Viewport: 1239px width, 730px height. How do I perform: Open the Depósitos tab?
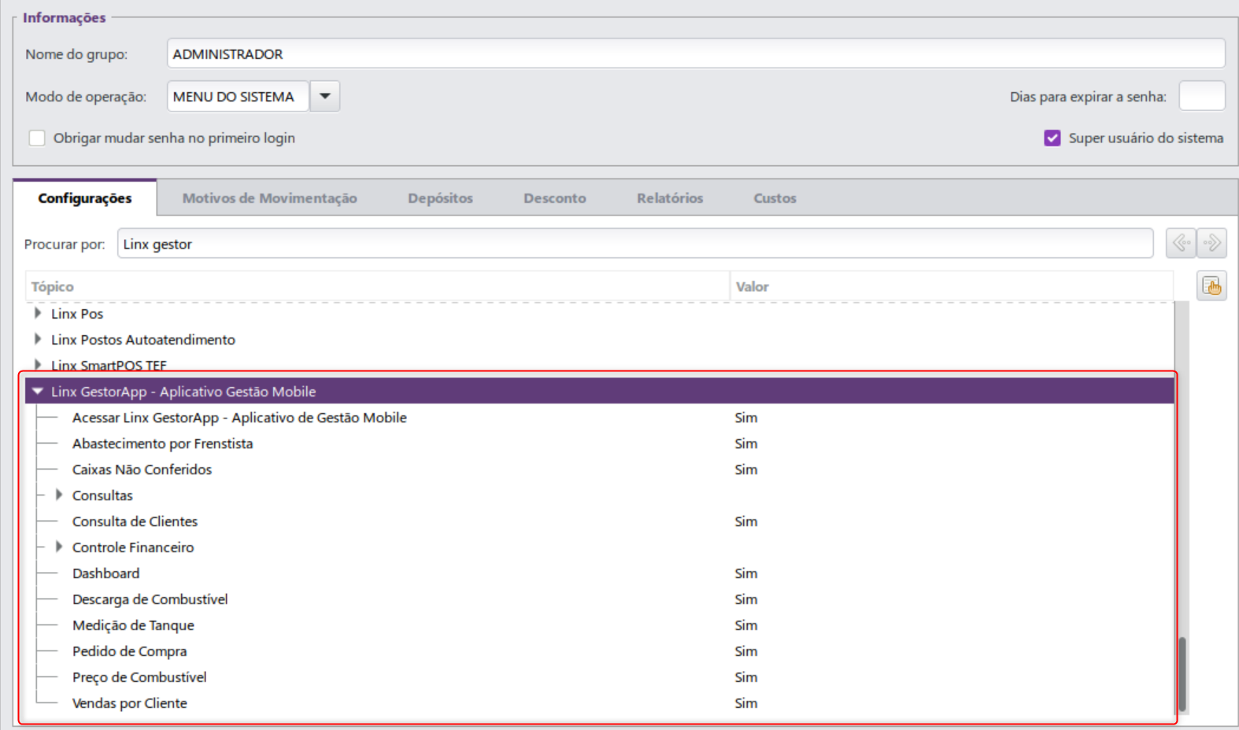[x=440, y=198]
